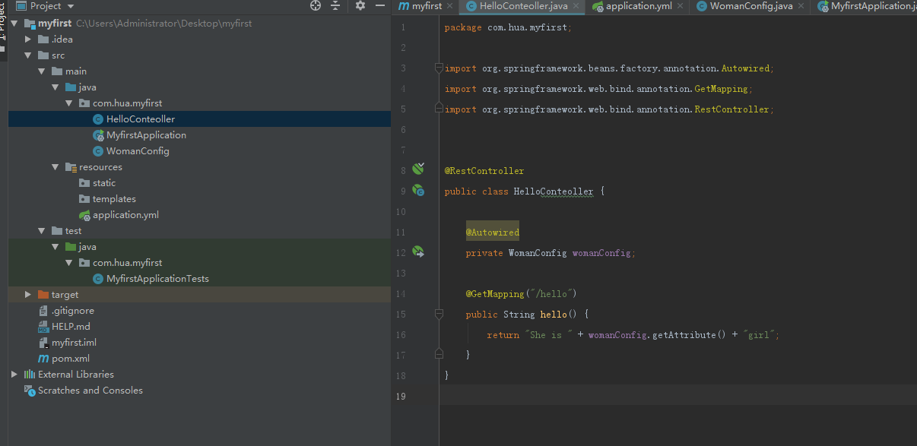This screenshot has width=917, height=446.
Task: Select static folder in tree
Action: 104,183
